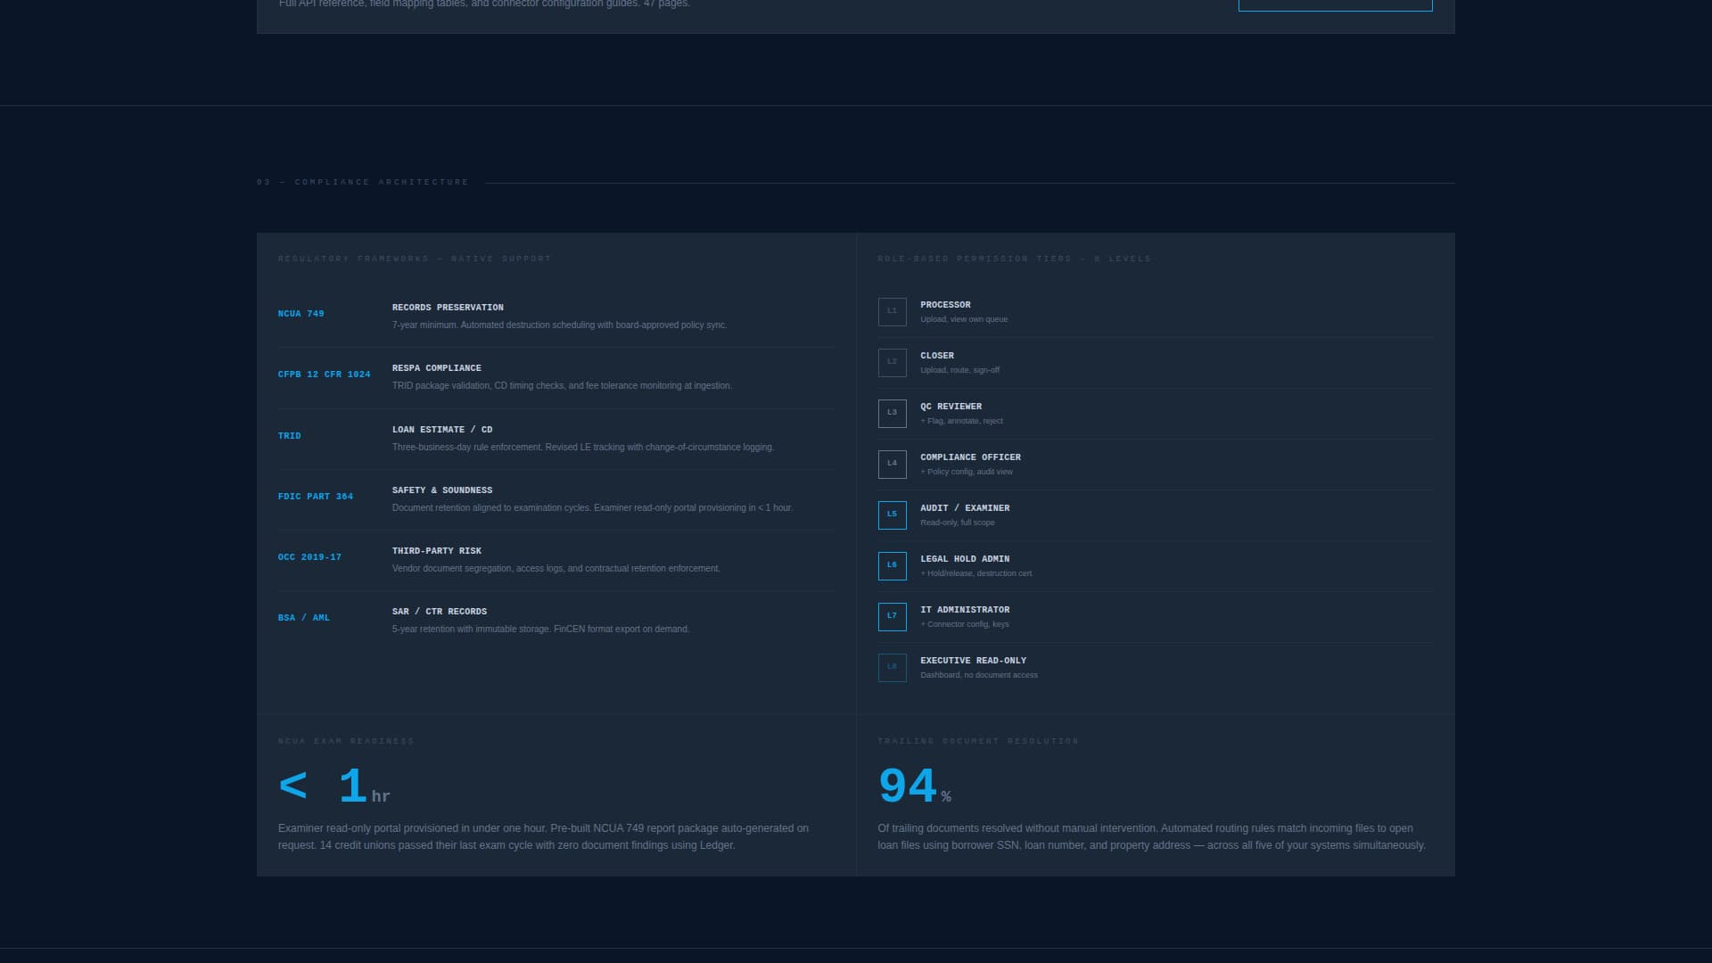Screen dimensions: 1712x963
Task: Select the BSA / AML code
Action: 303,618
